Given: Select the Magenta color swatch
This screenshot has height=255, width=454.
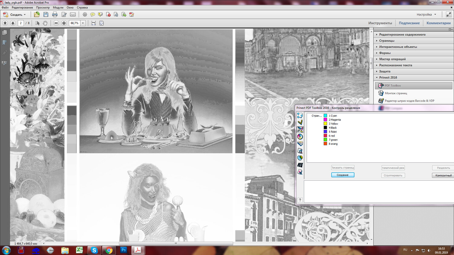Looking at the screenshot, I should tap(325, 120).
